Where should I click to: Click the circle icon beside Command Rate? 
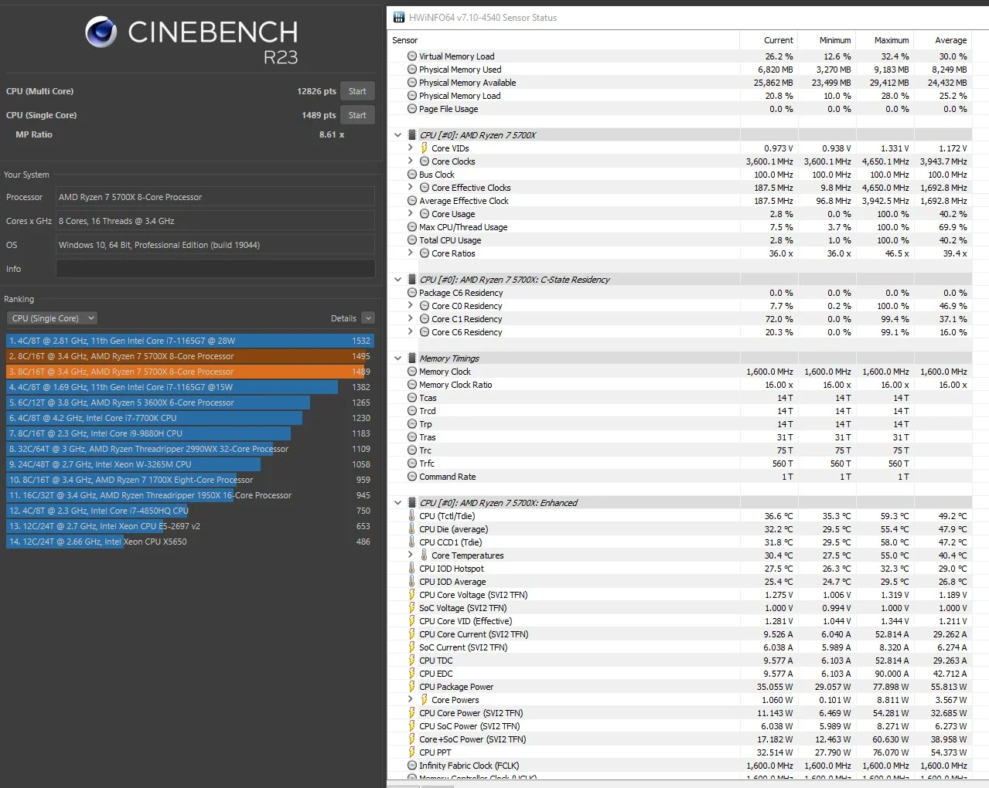[412, 477]
